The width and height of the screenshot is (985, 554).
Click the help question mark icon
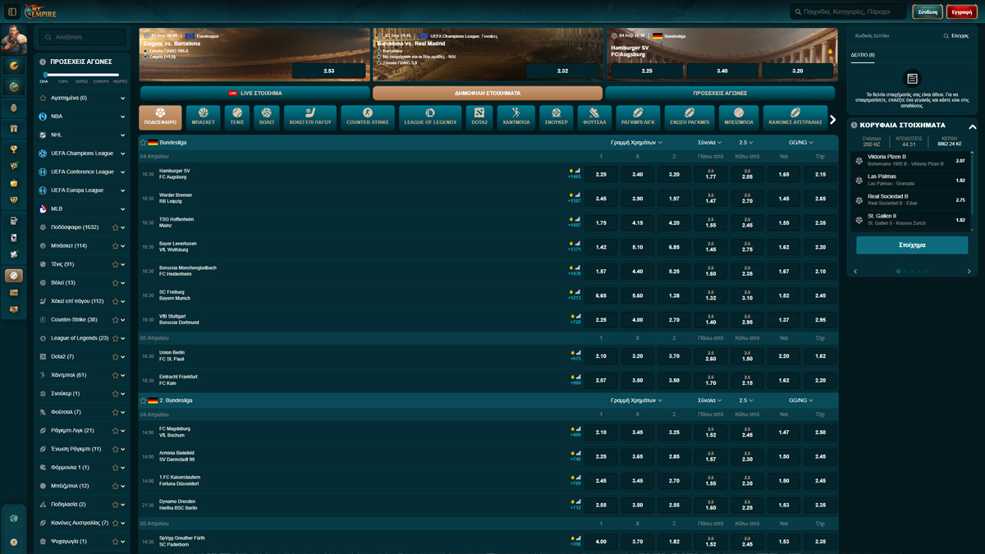tap(14, 542)
